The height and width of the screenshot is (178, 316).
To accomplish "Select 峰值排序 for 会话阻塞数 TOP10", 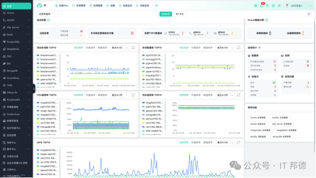I will coord(208,48).
